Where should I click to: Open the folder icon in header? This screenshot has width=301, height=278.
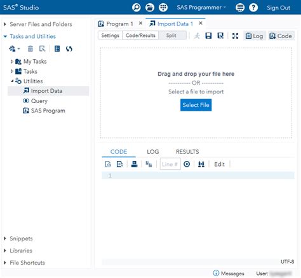(x=150, y=8)
